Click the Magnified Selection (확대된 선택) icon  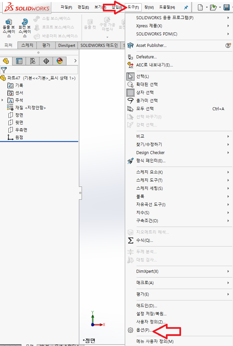(x=130, y=85)
